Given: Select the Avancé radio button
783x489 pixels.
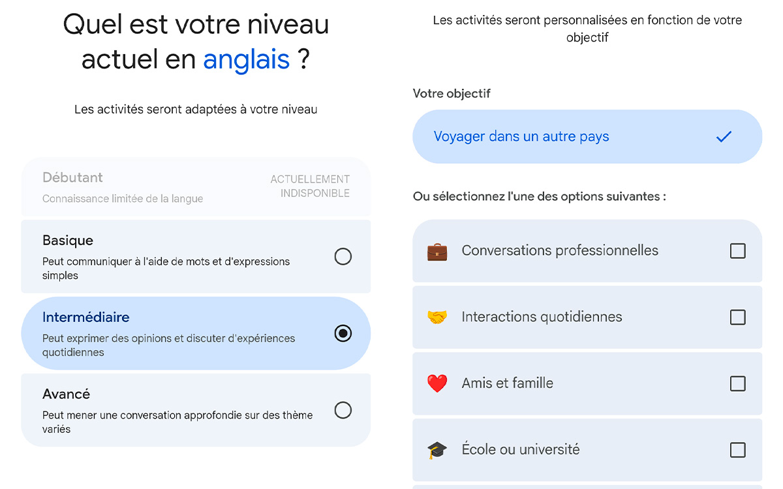Looking at the screenshot, I should [x=343, y=410].
